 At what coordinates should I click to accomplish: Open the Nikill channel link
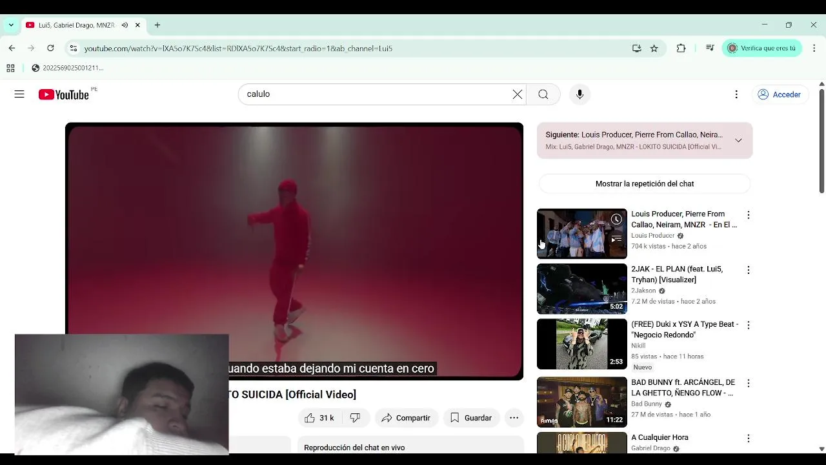(638, 346)
